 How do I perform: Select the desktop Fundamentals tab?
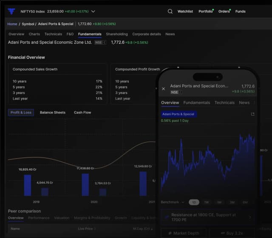(90, 34)
